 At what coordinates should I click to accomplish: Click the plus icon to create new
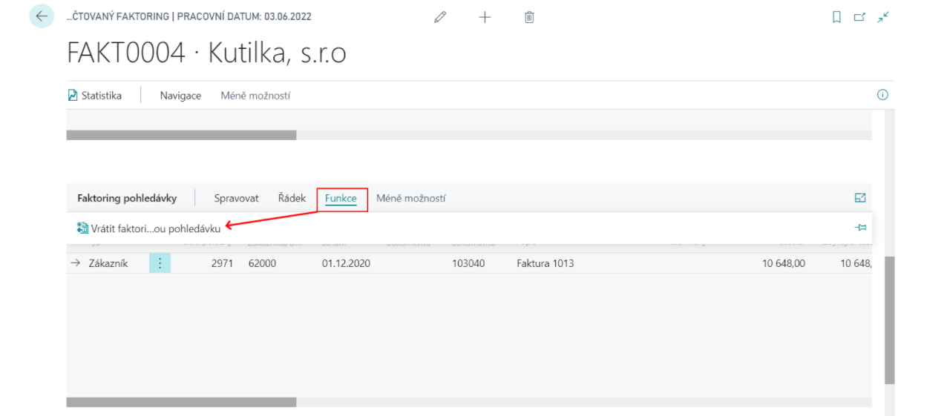click(485, 17)
